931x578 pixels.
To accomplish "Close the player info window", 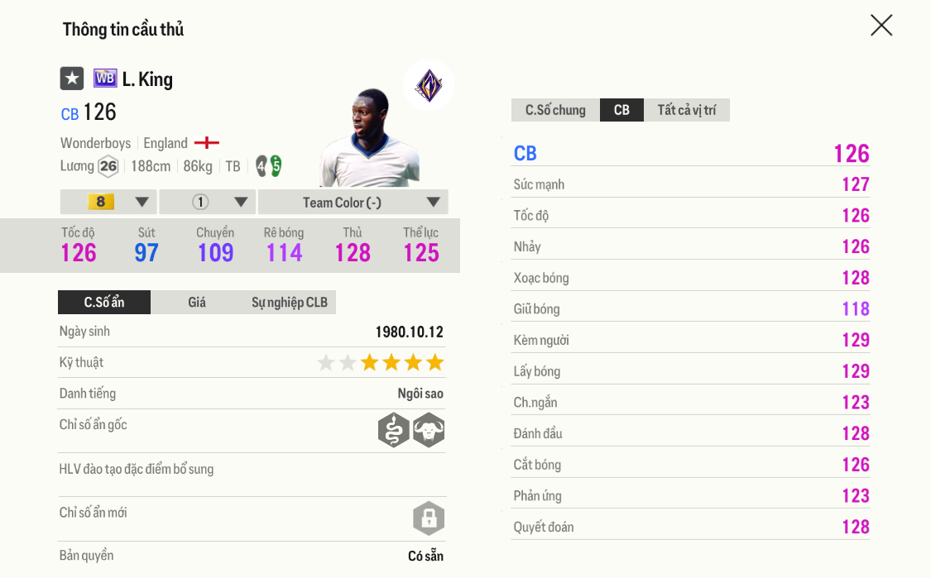I will pos(881,26).
